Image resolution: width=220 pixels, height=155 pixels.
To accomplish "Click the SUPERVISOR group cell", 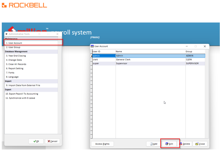I will coord(195,63).
